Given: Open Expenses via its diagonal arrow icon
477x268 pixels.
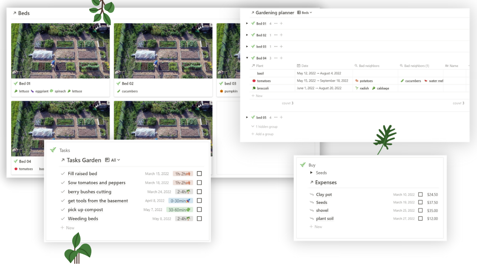Looking at the screenshot, I should point(311,182).
